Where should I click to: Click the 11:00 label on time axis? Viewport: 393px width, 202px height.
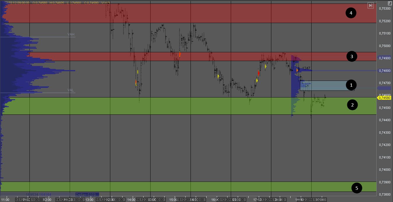point(5,200)
